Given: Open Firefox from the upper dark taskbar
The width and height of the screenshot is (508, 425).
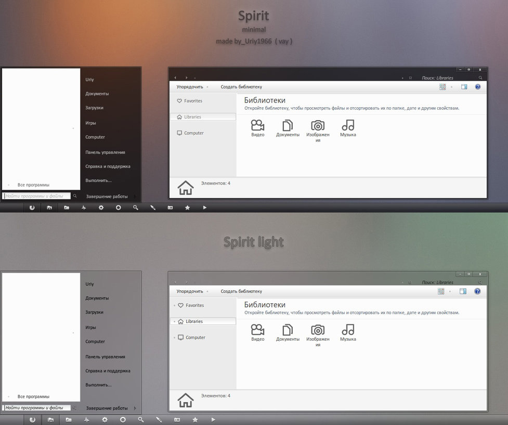Looking at the screenshot, I should pos(32,208).
